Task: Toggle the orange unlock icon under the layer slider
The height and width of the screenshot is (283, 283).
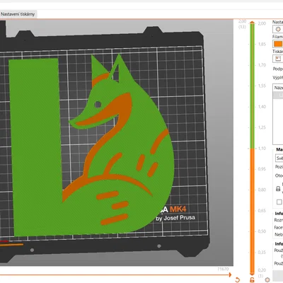Action: (252, 279)
